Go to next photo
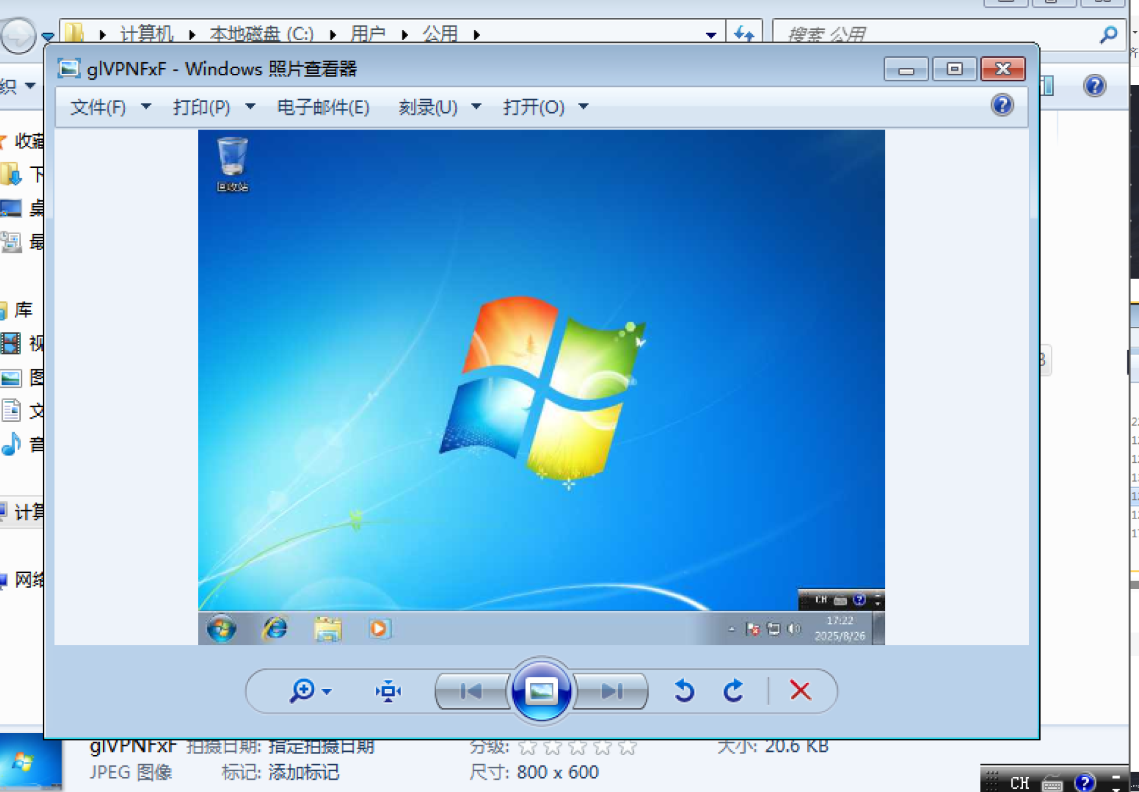The image size is (1139, 792). tap(612, 692)
